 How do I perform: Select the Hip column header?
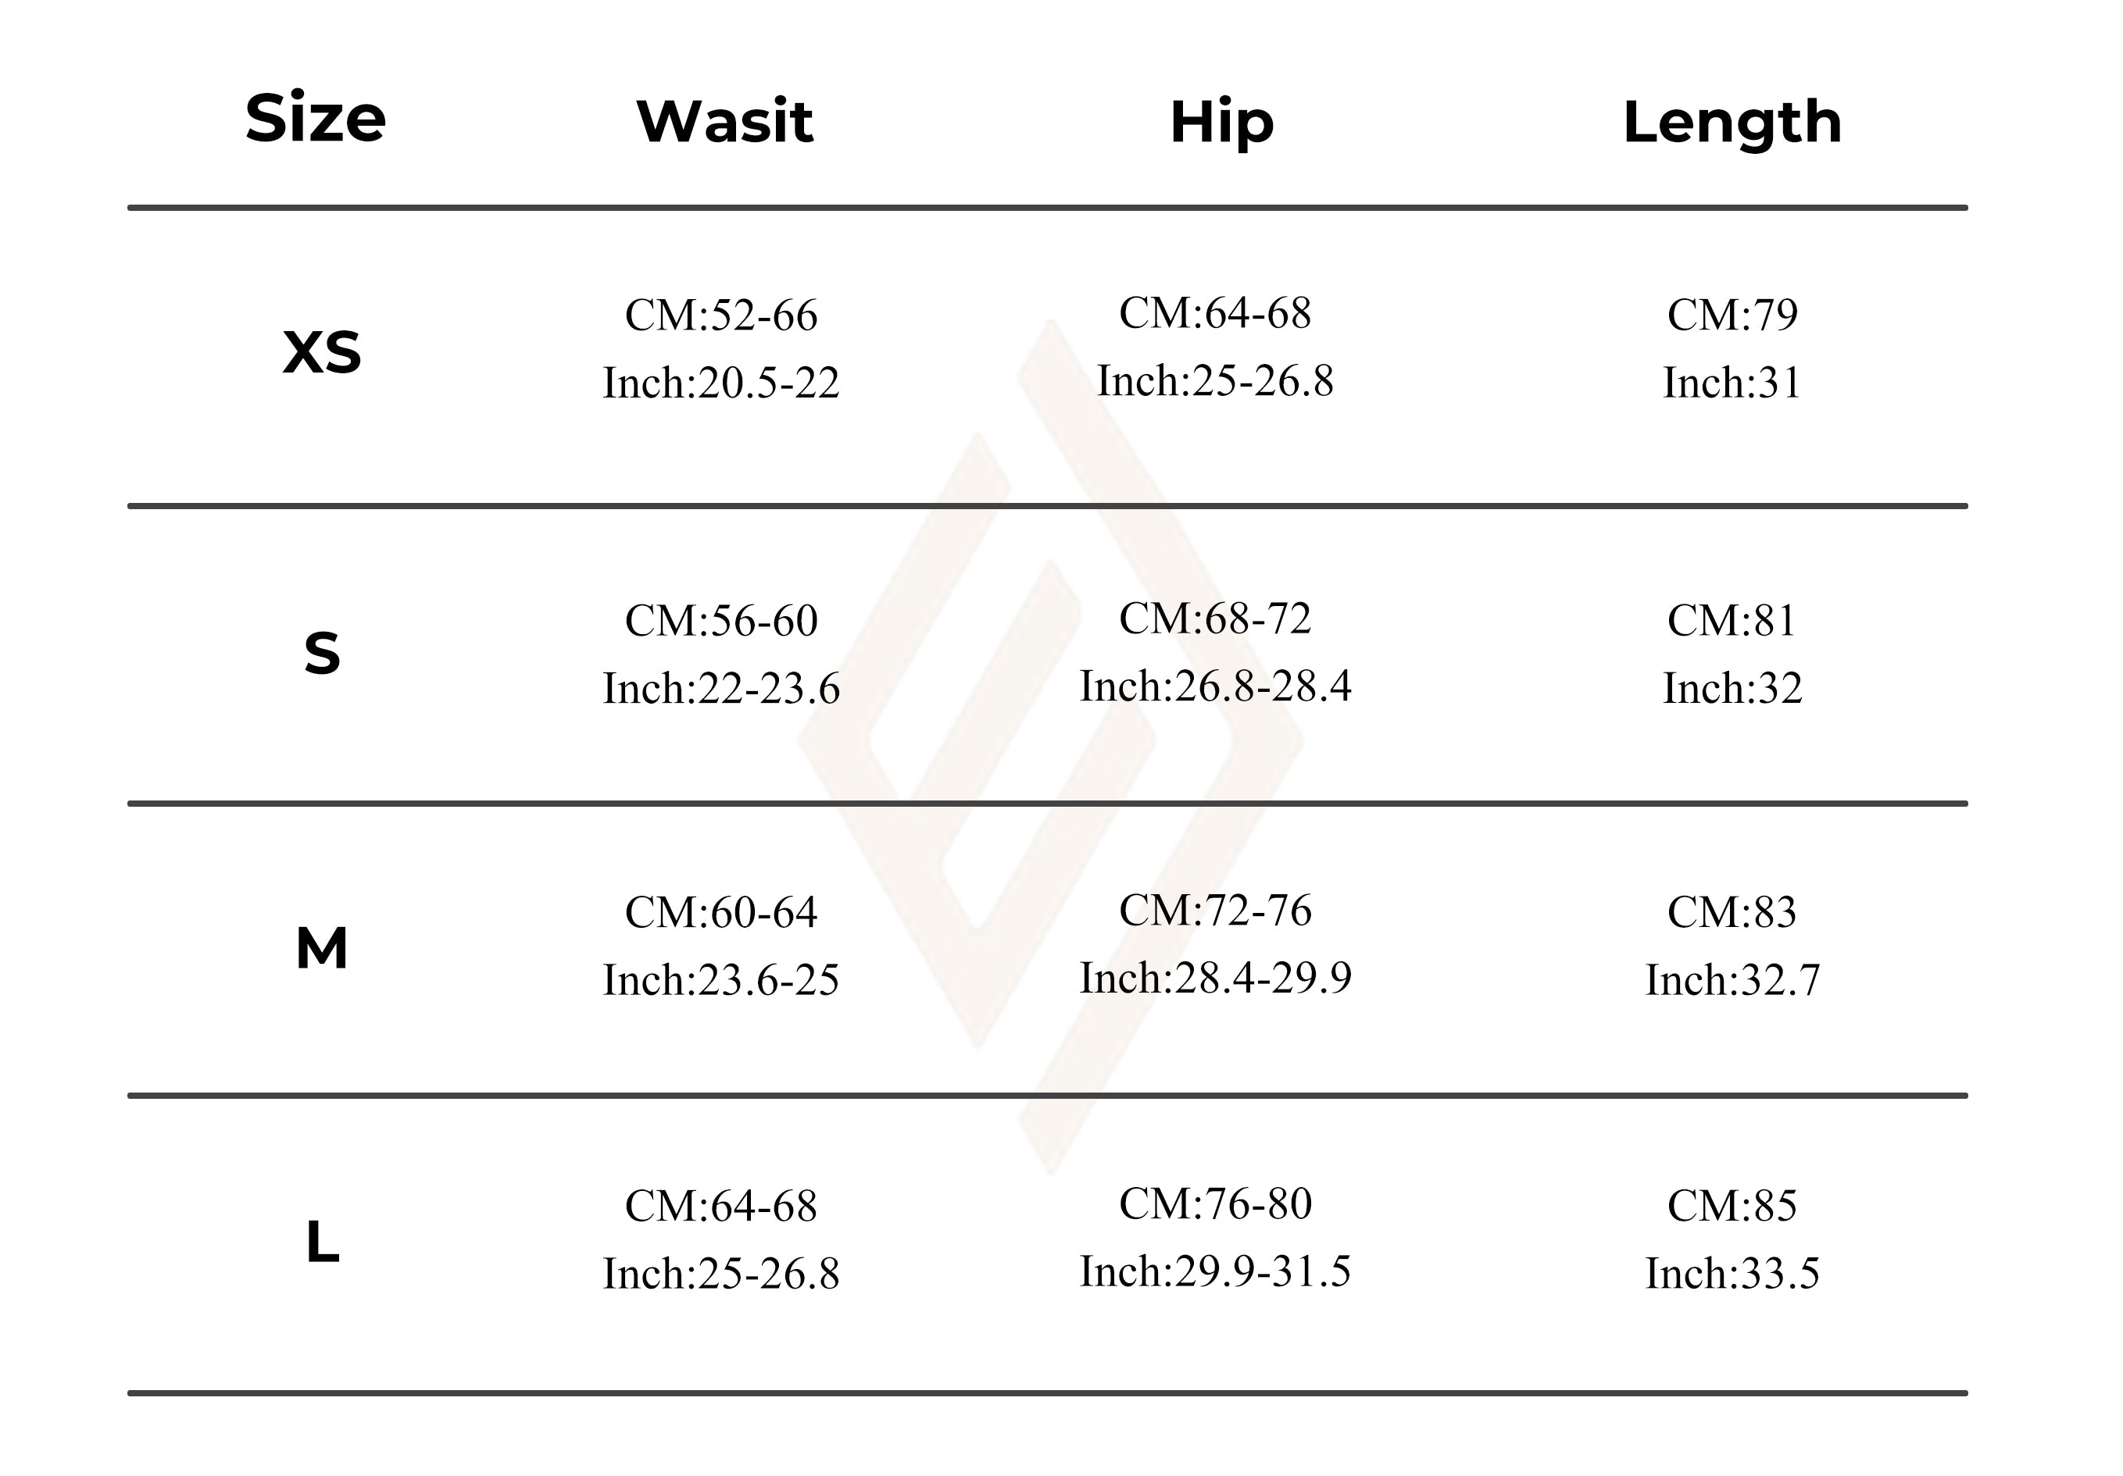point(1221,123)
